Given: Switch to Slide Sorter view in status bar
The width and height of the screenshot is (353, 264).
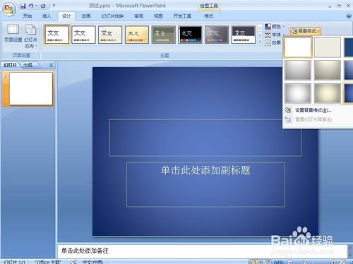Looking at the screenshot, I should pos(261,262).
